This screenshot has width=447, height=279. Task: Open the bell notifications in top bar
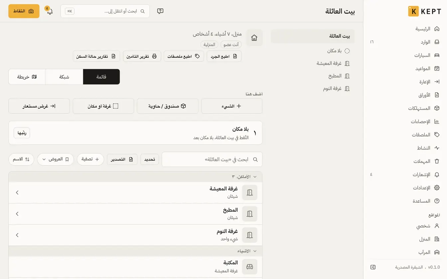50,11
